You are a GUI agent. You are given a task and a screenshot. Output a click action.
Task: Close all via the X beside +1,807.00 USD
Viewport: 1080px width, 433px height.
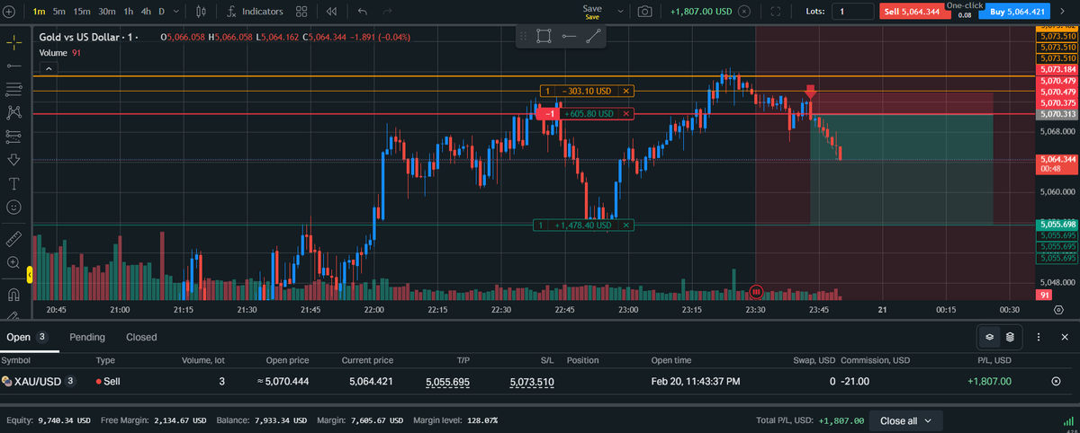tap(743, 12)
